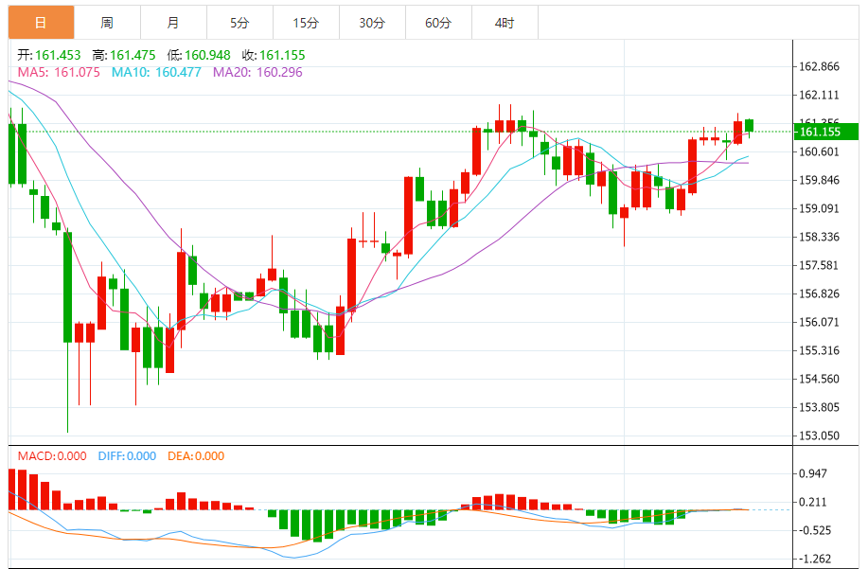The width and height of the screenshot is (868, 569).
Task: Click the -0.525 MACD axis label
Action: pos(815,531)
